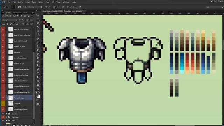224x126 pixels.
Task: Hide the Armadura do lorde layer
Action: click(3, 109)
